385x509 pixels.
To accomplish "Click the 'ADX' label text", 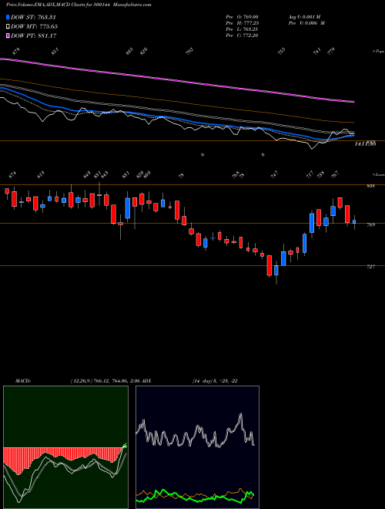I will 146,380.
